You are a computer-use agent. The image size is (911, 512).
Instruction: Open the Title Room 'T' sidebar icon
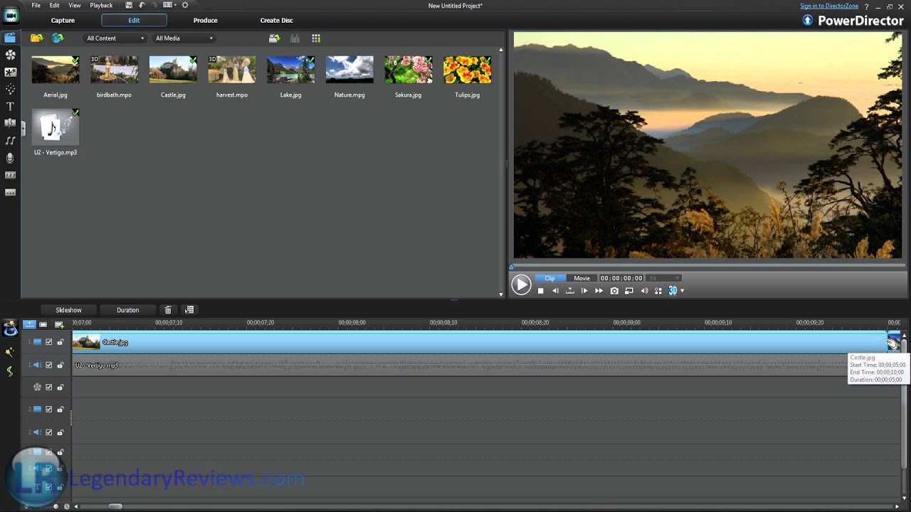pyautogui.click(x=10, y=107)
